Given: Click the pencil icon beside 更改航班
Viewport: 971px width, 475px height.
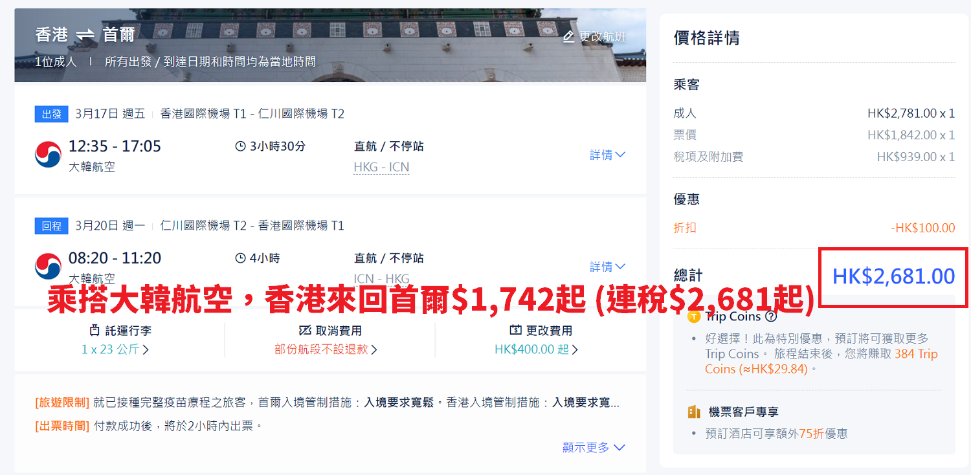Looking at the screenshot, I should click(x=568, y=37).
